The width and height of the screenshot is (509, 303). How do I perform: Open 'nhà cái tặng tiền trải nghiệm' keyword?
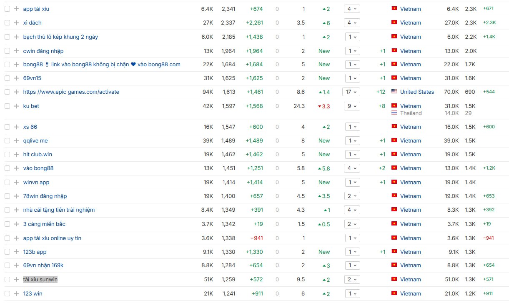(59, 210)
